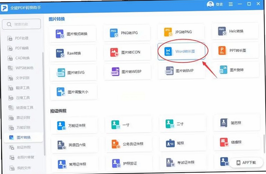
Task: Open the 结婚照 wedding photo tool
Action: point(237,142)
